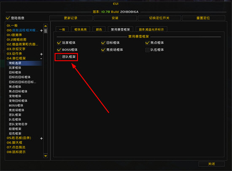This screenshot has width=232, height=171.
Task: Select the 颜色 tab
Action: point(99,29)
